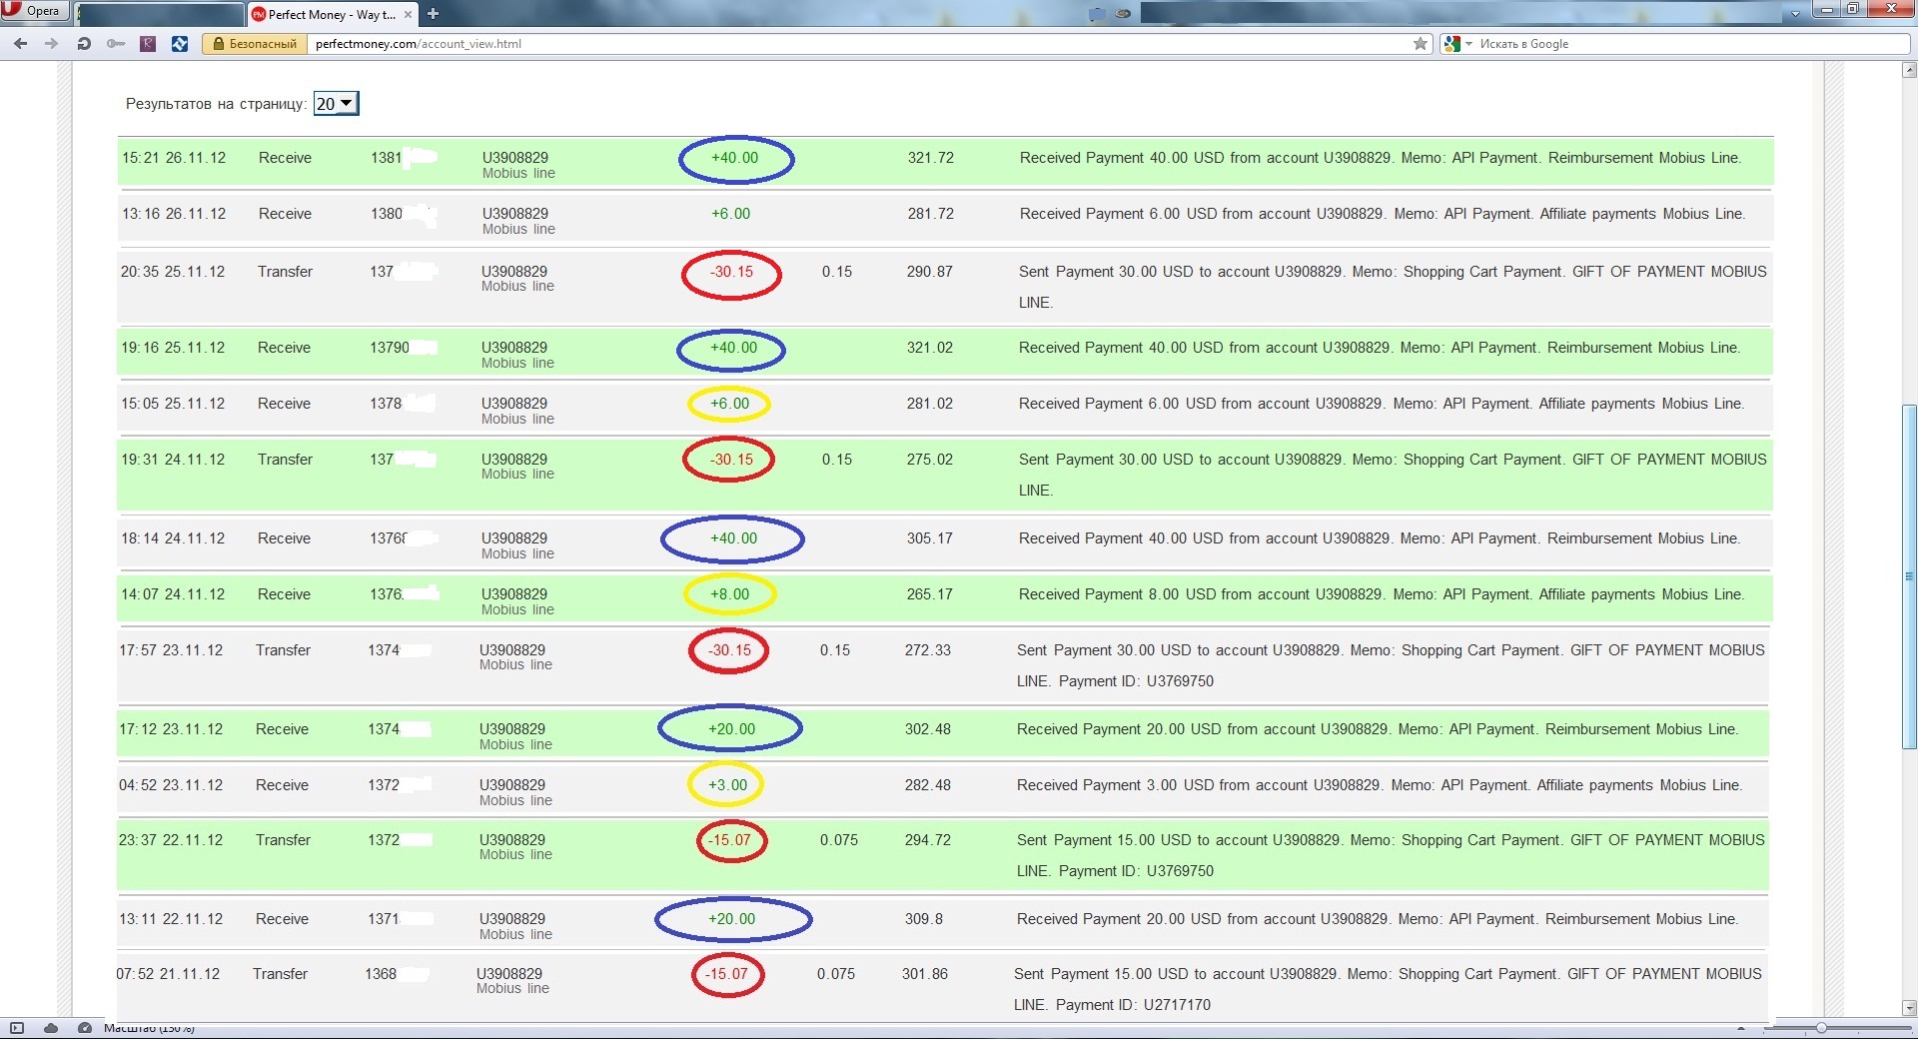Click the perfectmoney.com address field
This screenshot has height=1039, width=1918.
click(859, 43)
